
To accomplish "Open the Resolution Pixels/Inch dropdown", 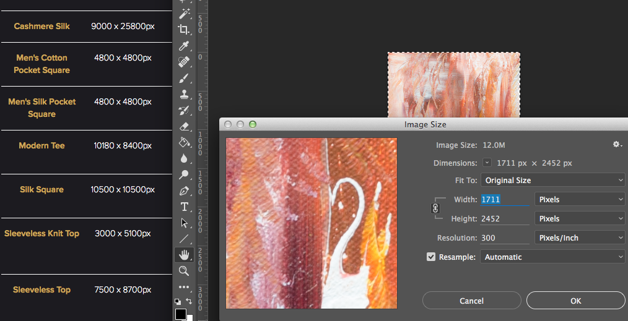I will (x=580, y=238).
